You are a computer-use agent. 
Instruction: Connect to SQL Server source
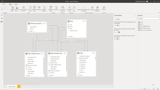pyautogui.click(x=30, y=9)
